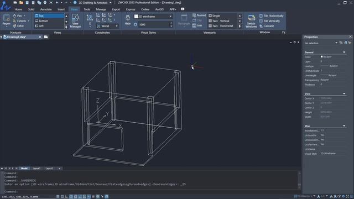Click the select objects icon in Properties panel
The width and height of the screenshot is (354, 199).
345,43
